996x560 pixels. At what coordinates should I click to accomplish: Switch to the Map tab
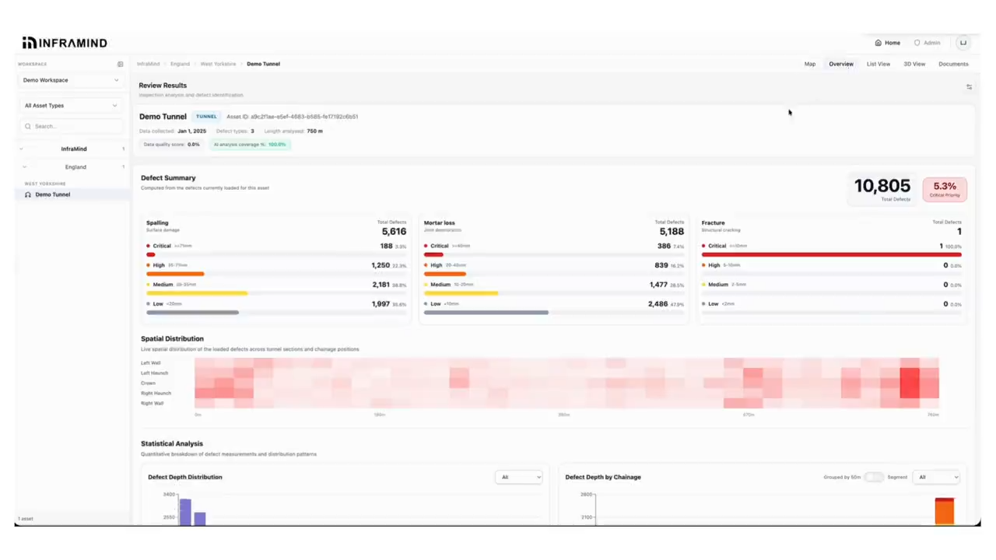[810, 64]
